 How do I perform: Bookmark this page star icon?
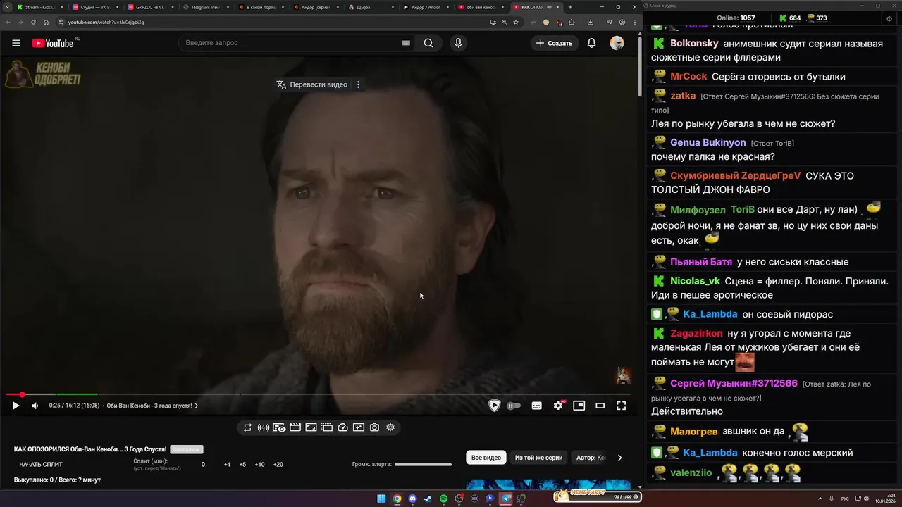click(516, 22)
